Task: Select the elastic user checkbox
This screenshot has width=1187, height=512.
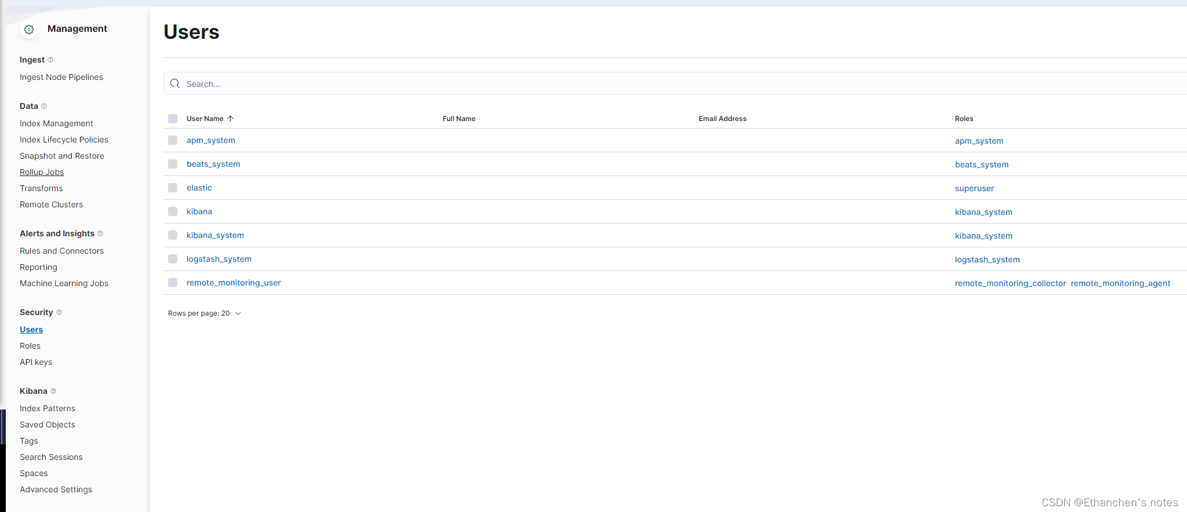Action: click(x=173, y=188)
